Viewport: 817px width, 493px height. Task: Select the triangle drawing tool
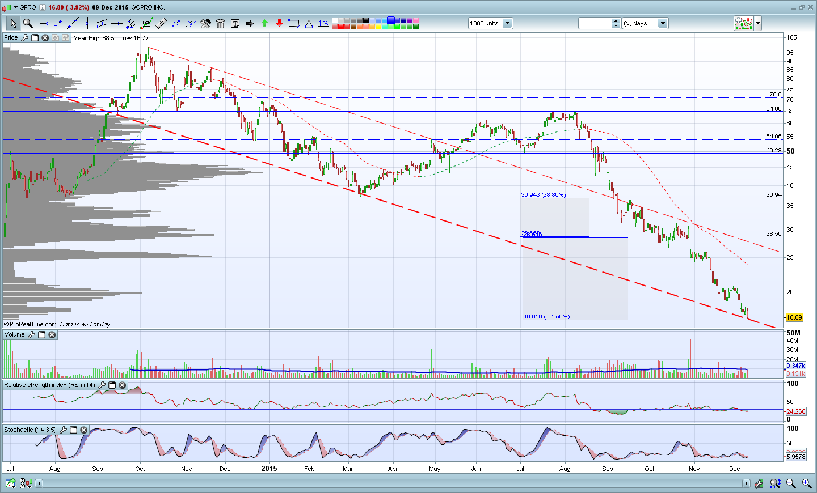tap(309, 23)
